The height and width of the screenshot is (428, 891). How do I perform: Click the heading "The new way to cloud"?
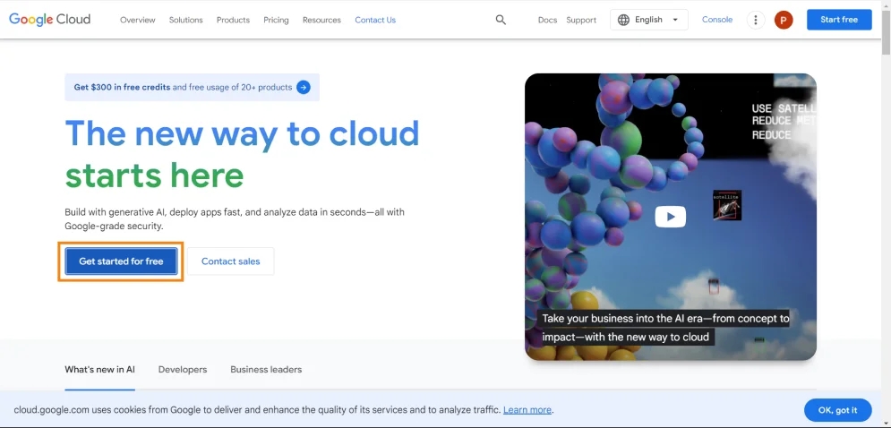click(242, 133)
